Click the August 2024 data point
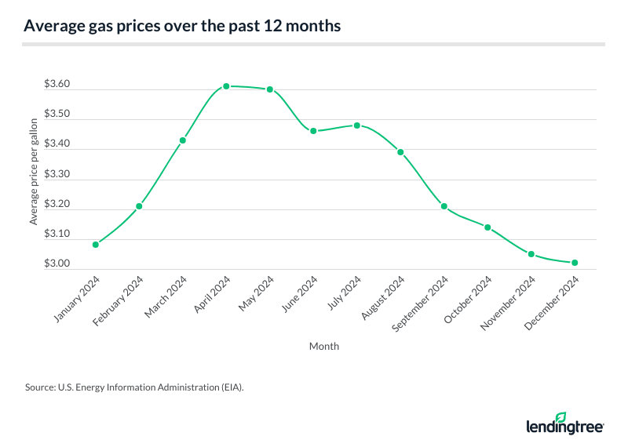The image size is (628, 447). coord(400,152)
